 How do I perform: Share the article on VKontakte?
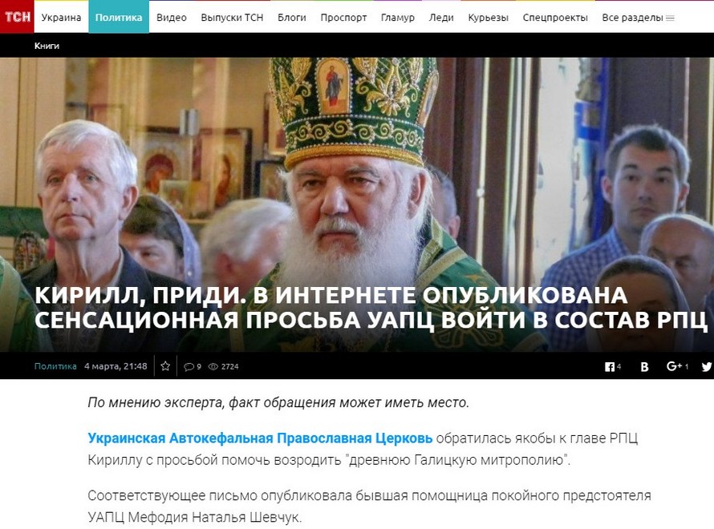coord(644,366)
